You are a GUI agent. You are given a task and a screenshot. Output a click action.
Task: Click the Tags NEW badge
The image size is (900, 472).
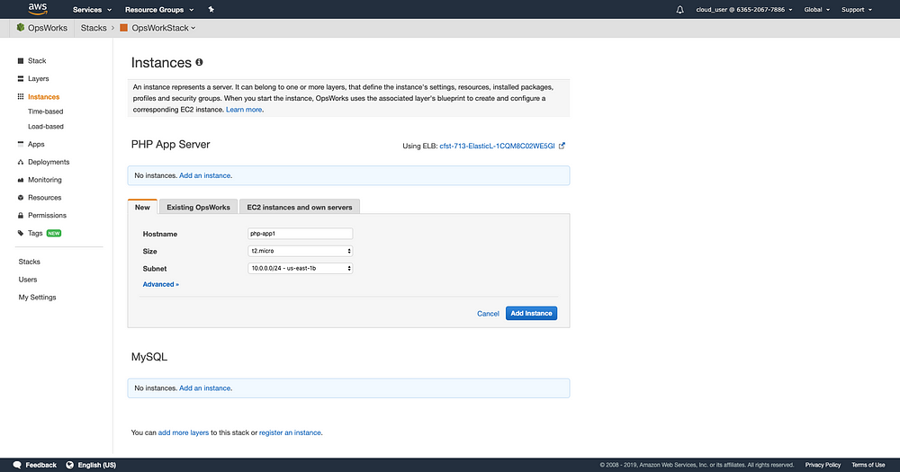pos(54,234)
